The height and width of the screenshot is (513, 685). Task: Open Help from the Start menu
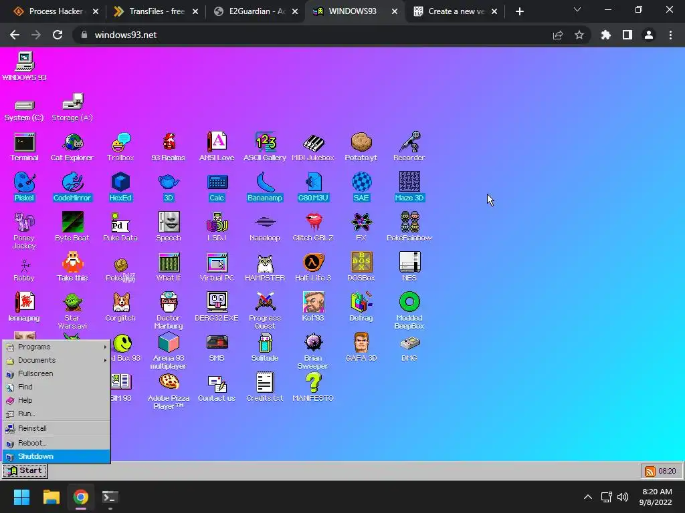click(x=56, y=400)
